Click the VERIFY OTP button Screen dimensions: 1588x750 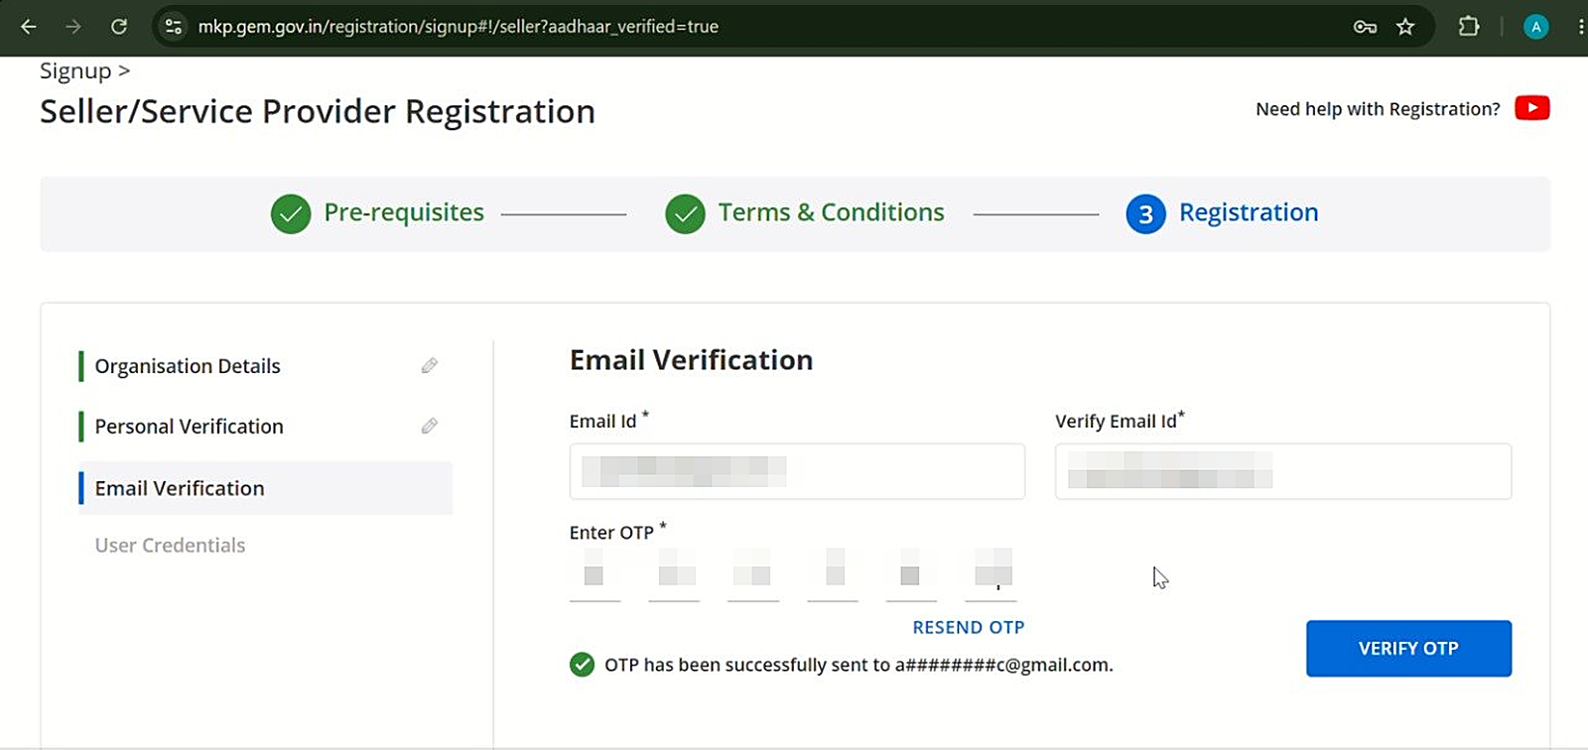tap(1408, 649)
